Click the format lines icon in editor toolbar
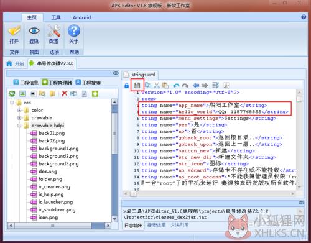This screenshot has width=311, height=243. (x=215, y=85)
